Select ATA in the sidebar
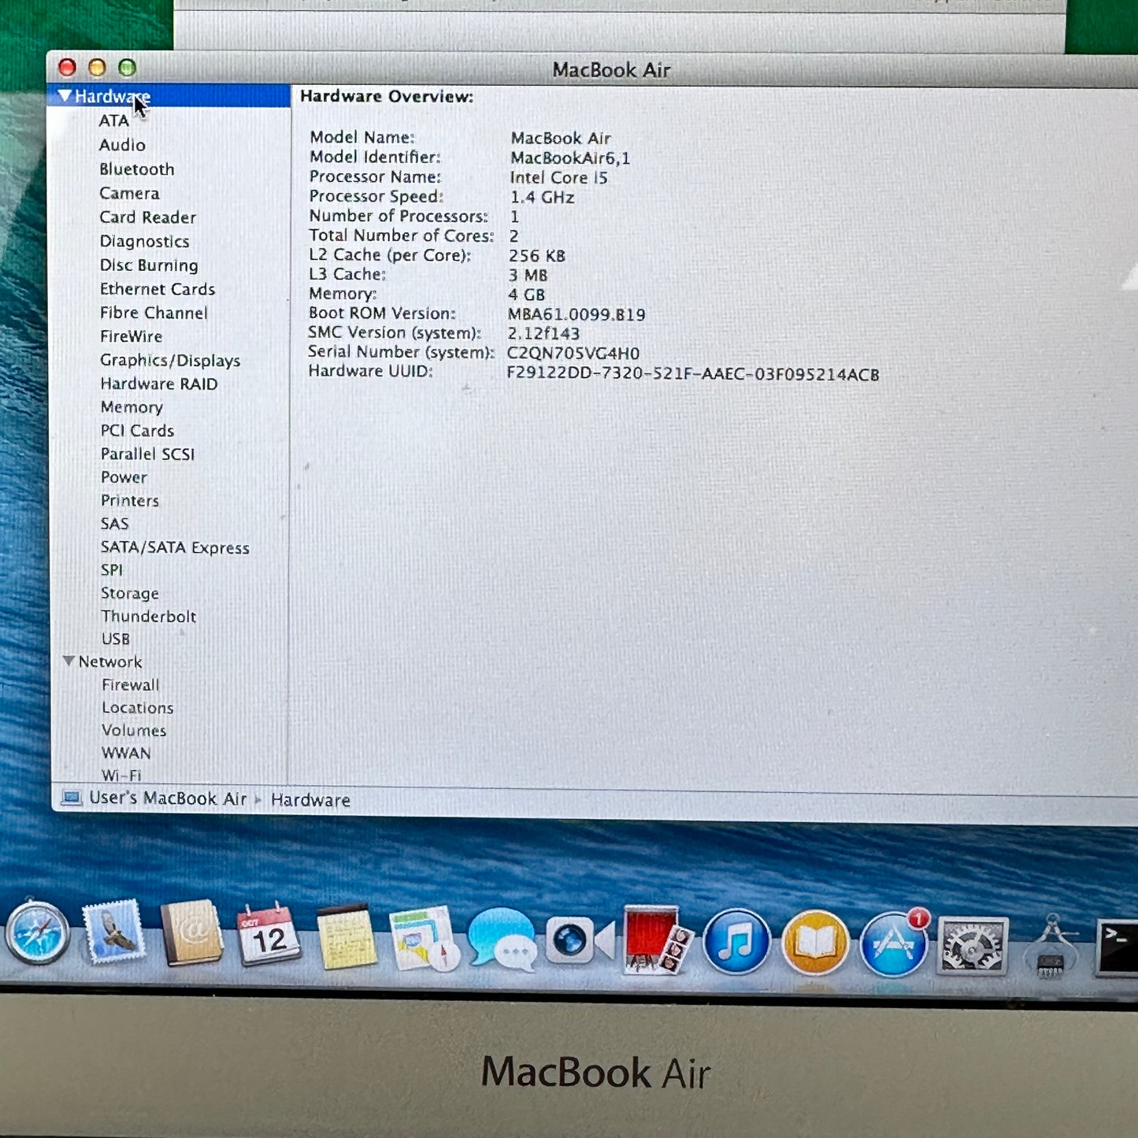1138x1138 pixels. (x=113, y=120)
